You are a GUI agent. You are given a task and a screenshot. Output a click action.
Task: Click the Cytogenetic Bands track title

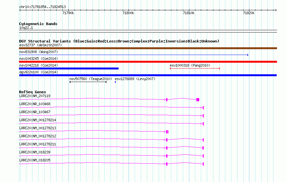point(38,24)
